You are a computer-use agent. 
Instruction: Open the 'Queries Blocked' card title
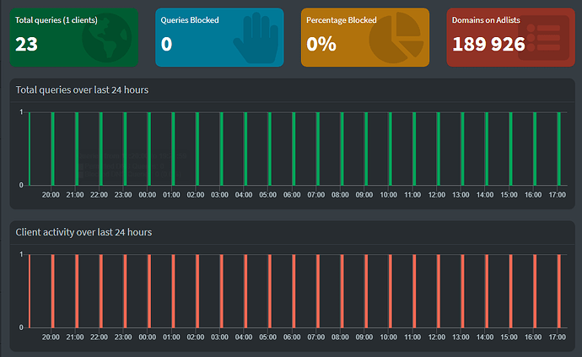(x=190, y=20)
